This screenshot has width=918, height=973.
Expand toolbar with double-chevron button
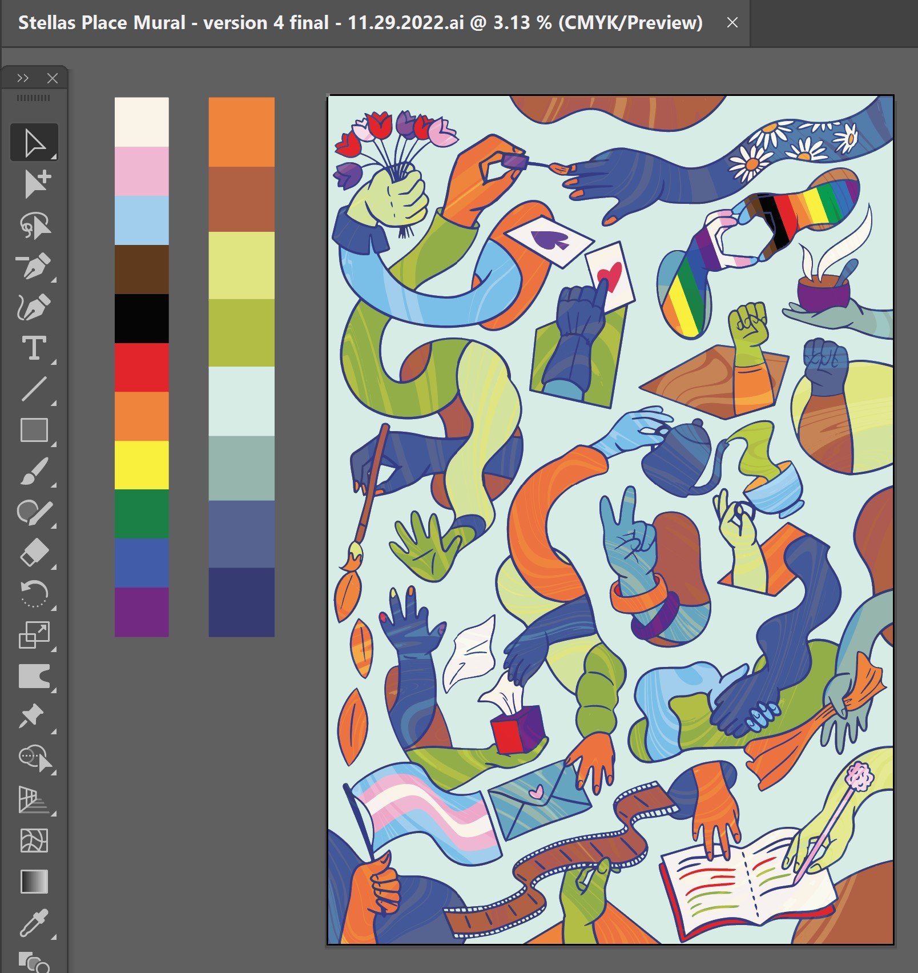[23, 78]
